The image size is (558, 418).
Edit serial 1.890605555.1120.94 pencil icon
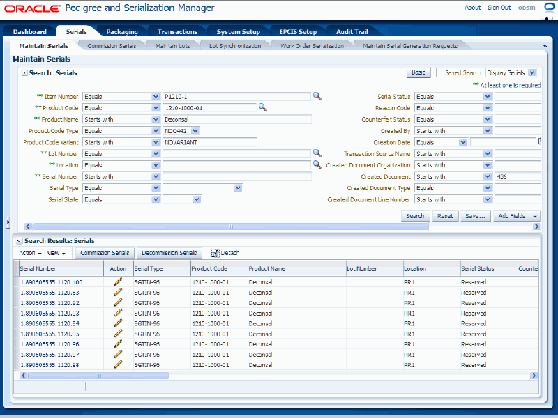[118, 323]
